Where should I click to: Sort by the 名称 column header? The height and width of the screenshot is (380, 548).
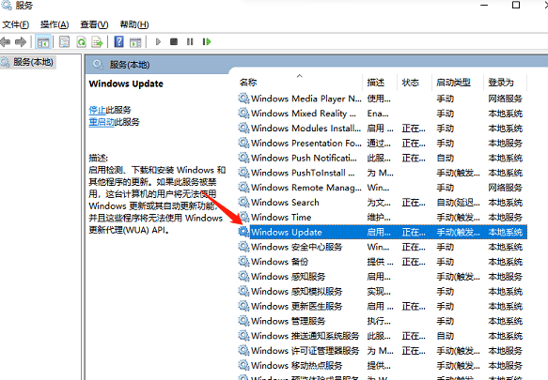(x=248, y=83)
